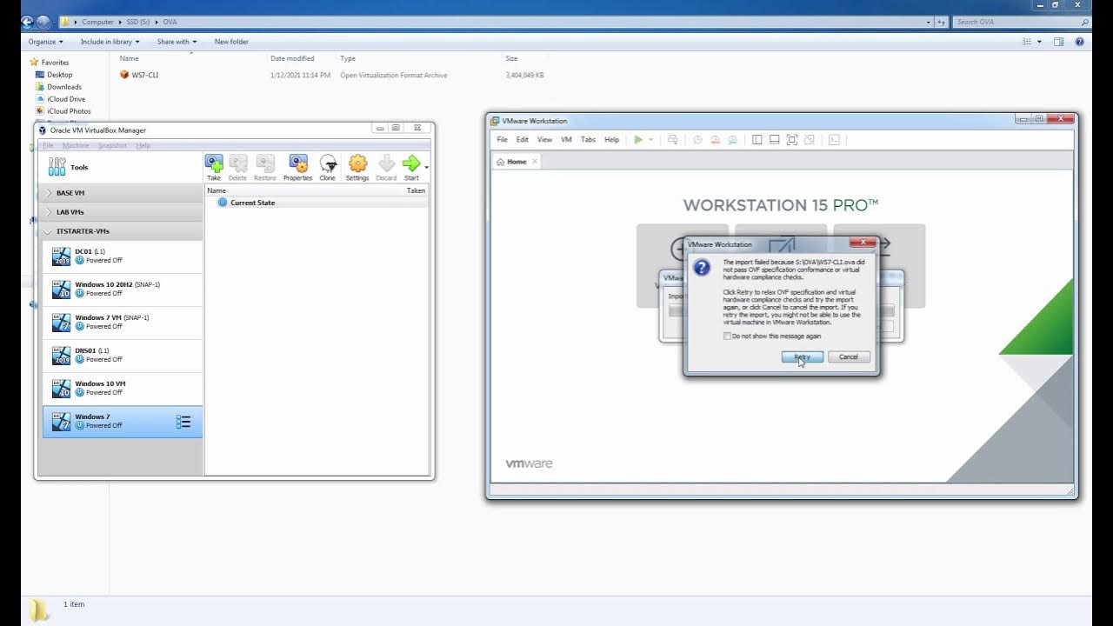This screenshot has height=626, width=1113.
Task: Click the Name column header in VirtualBox snapshots
Action: point(217,190)
